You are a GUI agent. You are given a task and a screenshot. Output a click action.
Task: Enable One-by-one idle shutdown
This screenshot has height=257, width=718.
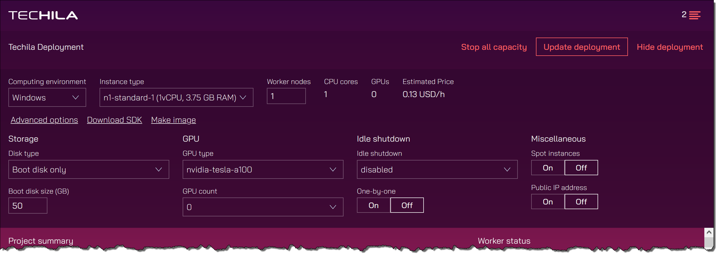click(373, 205)
